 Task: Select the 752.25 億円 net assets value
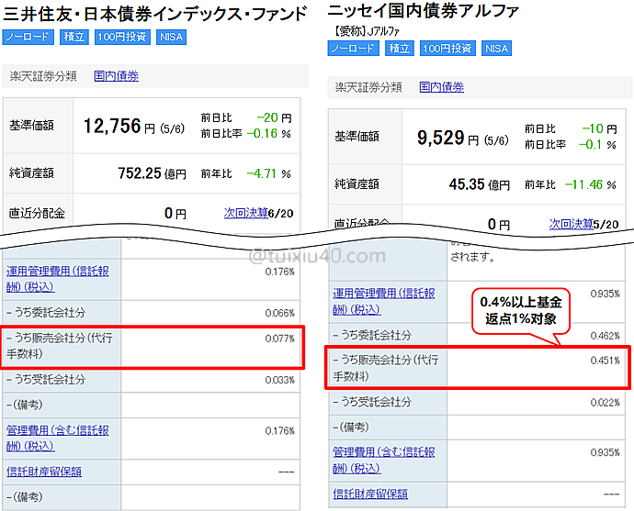point(152,173)
